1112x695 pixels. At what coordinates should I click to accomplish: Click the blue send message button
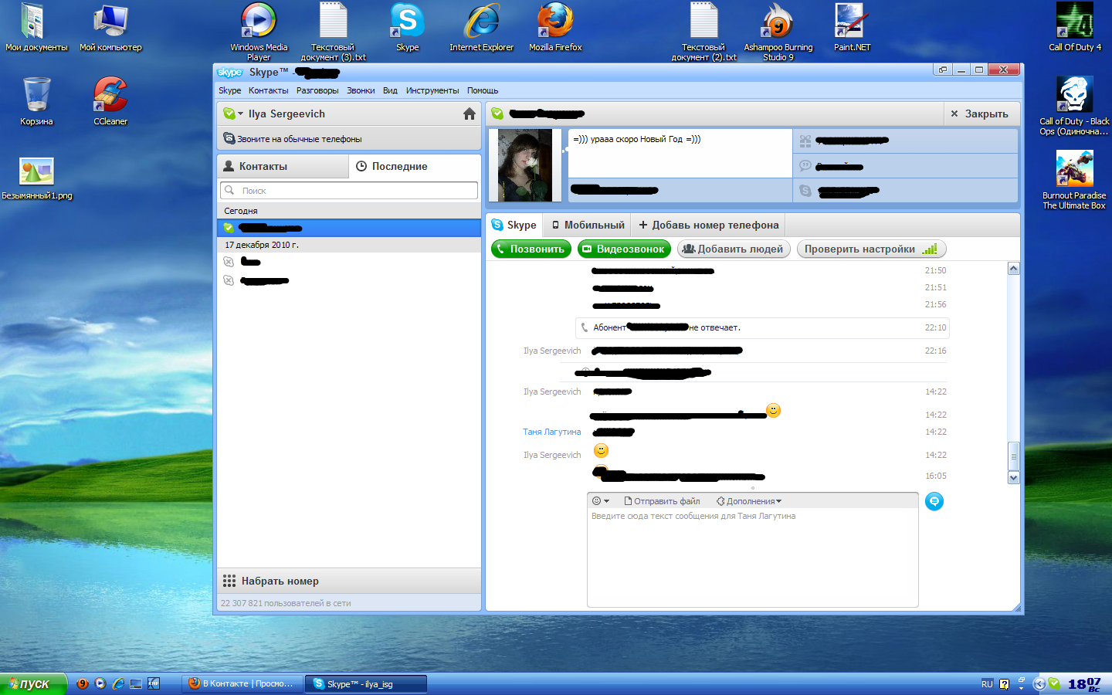[x=934, y=502]
